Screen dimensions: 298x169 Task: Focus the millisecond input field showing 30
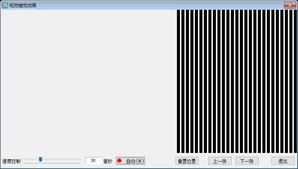click(93, 161)
